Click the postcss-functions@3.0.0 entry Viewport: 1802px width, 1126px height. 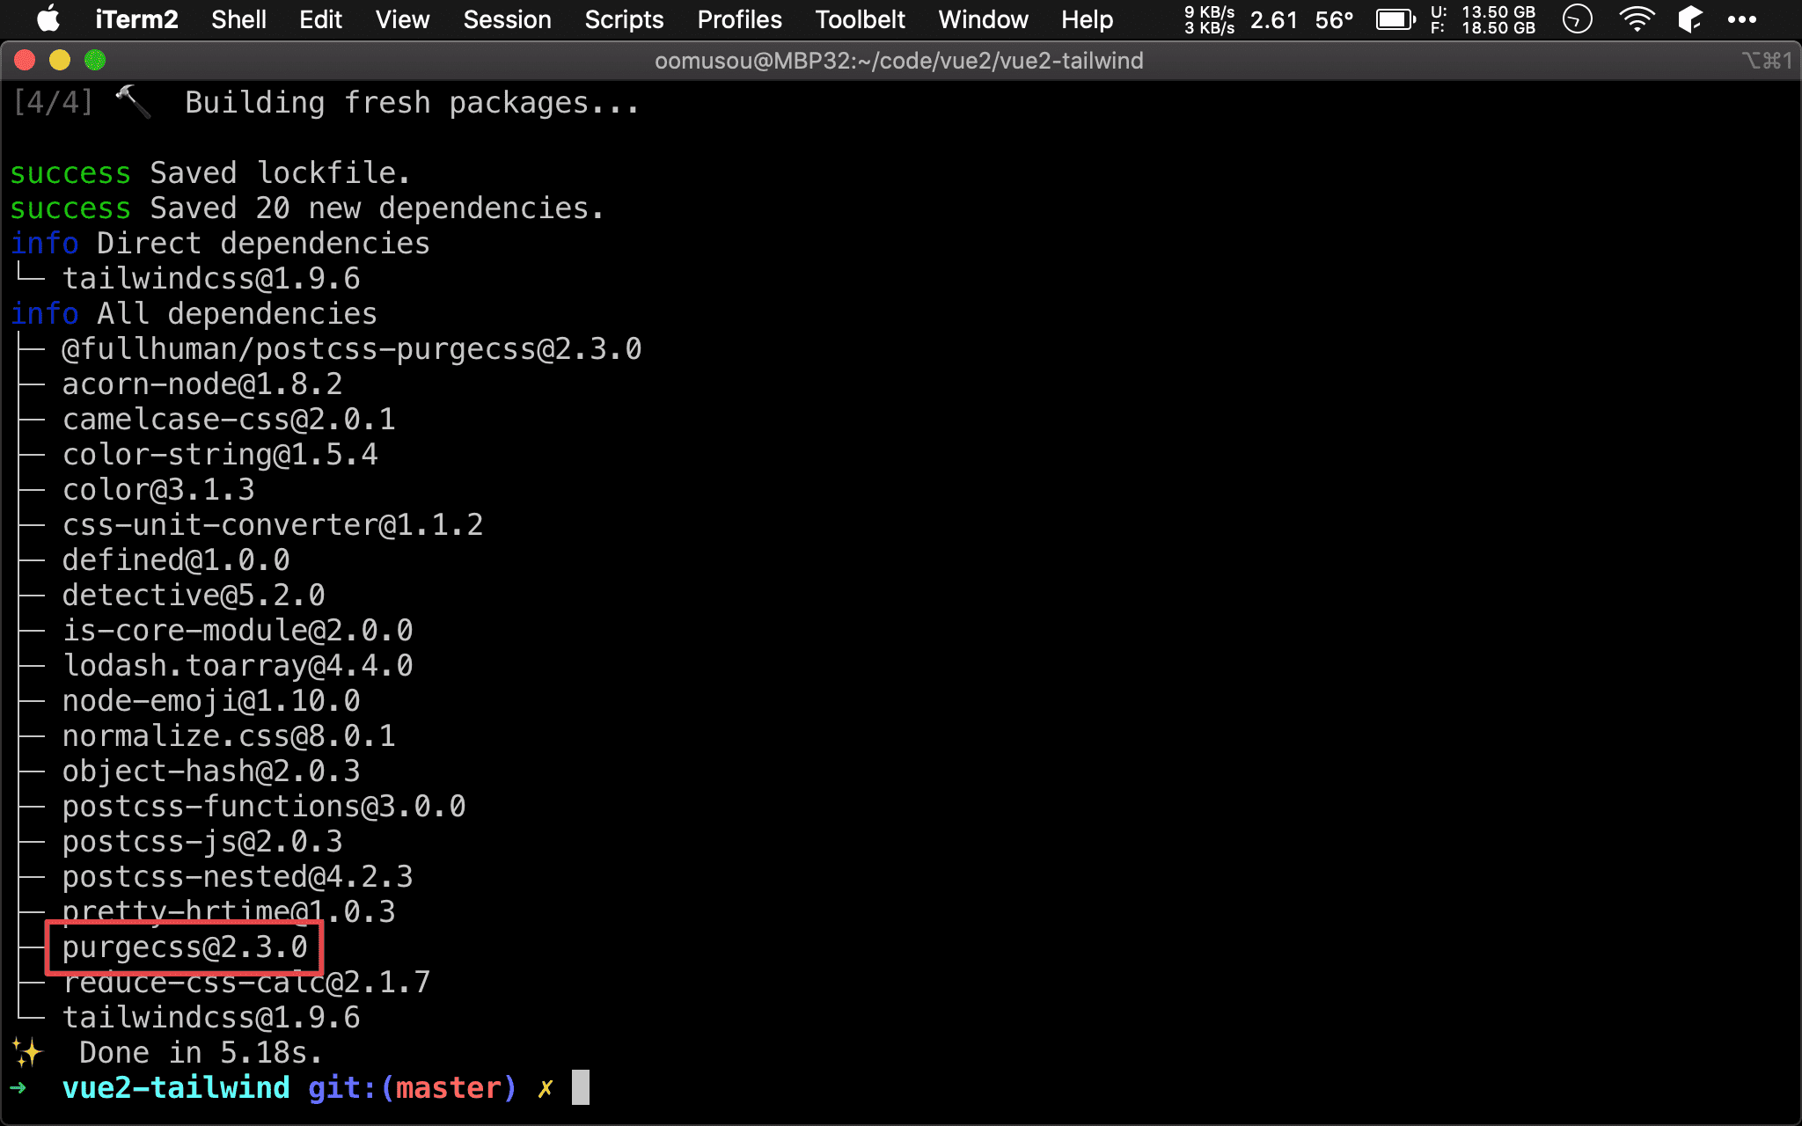[x=264, y=807]
